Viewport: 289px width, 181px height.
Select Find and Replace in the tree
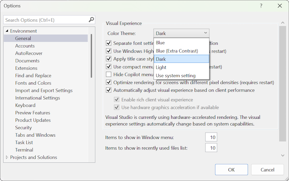[x=33, y=76]
